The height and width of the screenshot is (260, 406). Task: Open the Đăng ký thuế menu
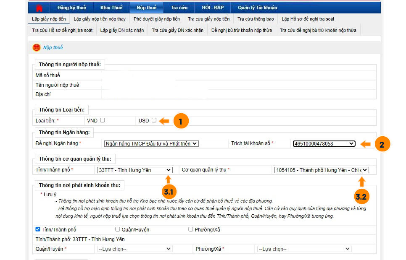[x=72, y=8]
